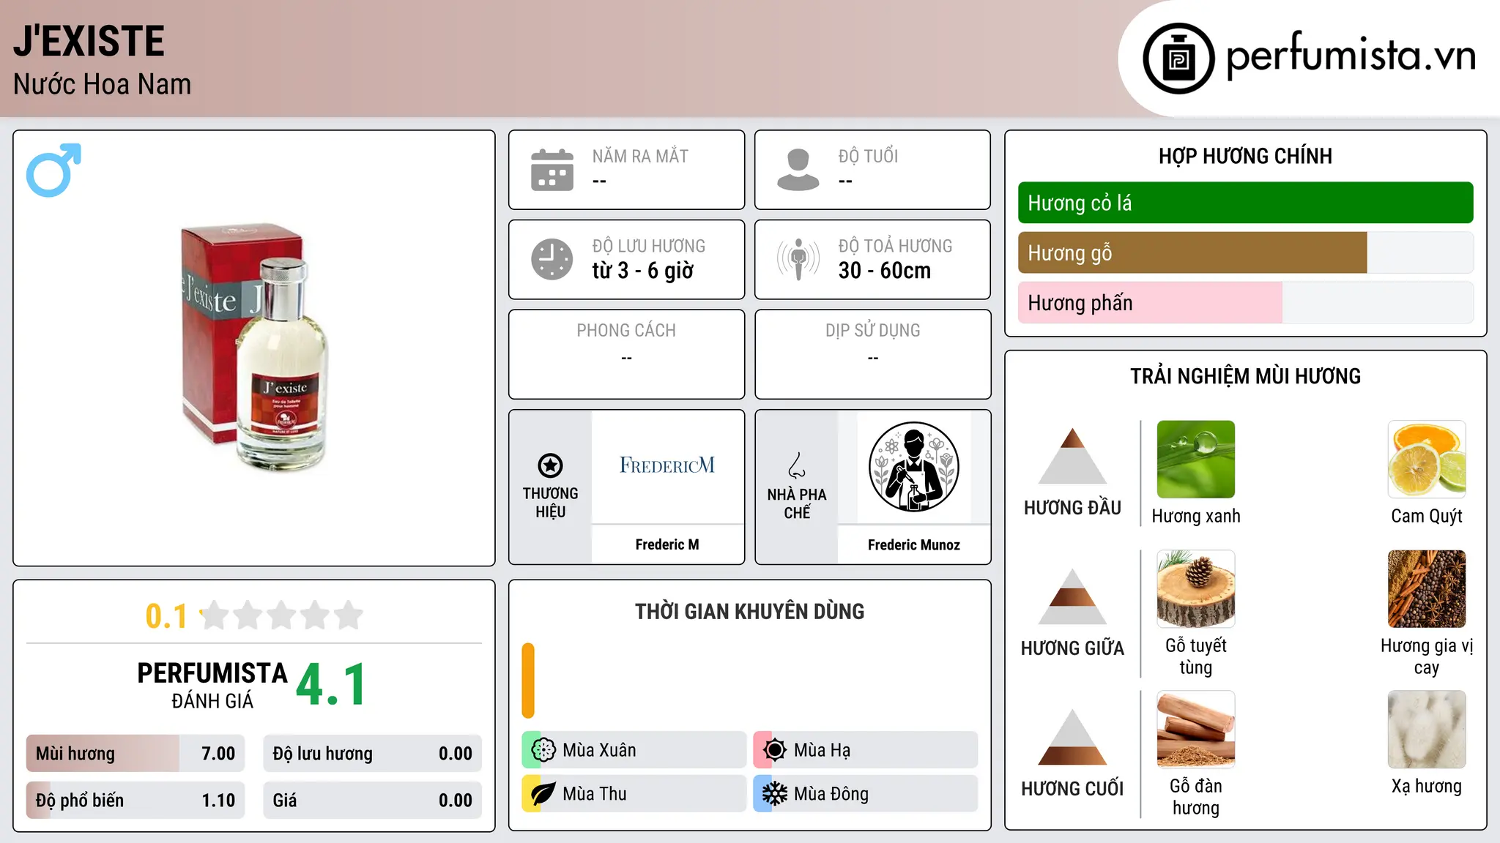The image size is (1500, 843).
Task: Click the Cam Quýt note label
Action: (x=1427, y=516)
